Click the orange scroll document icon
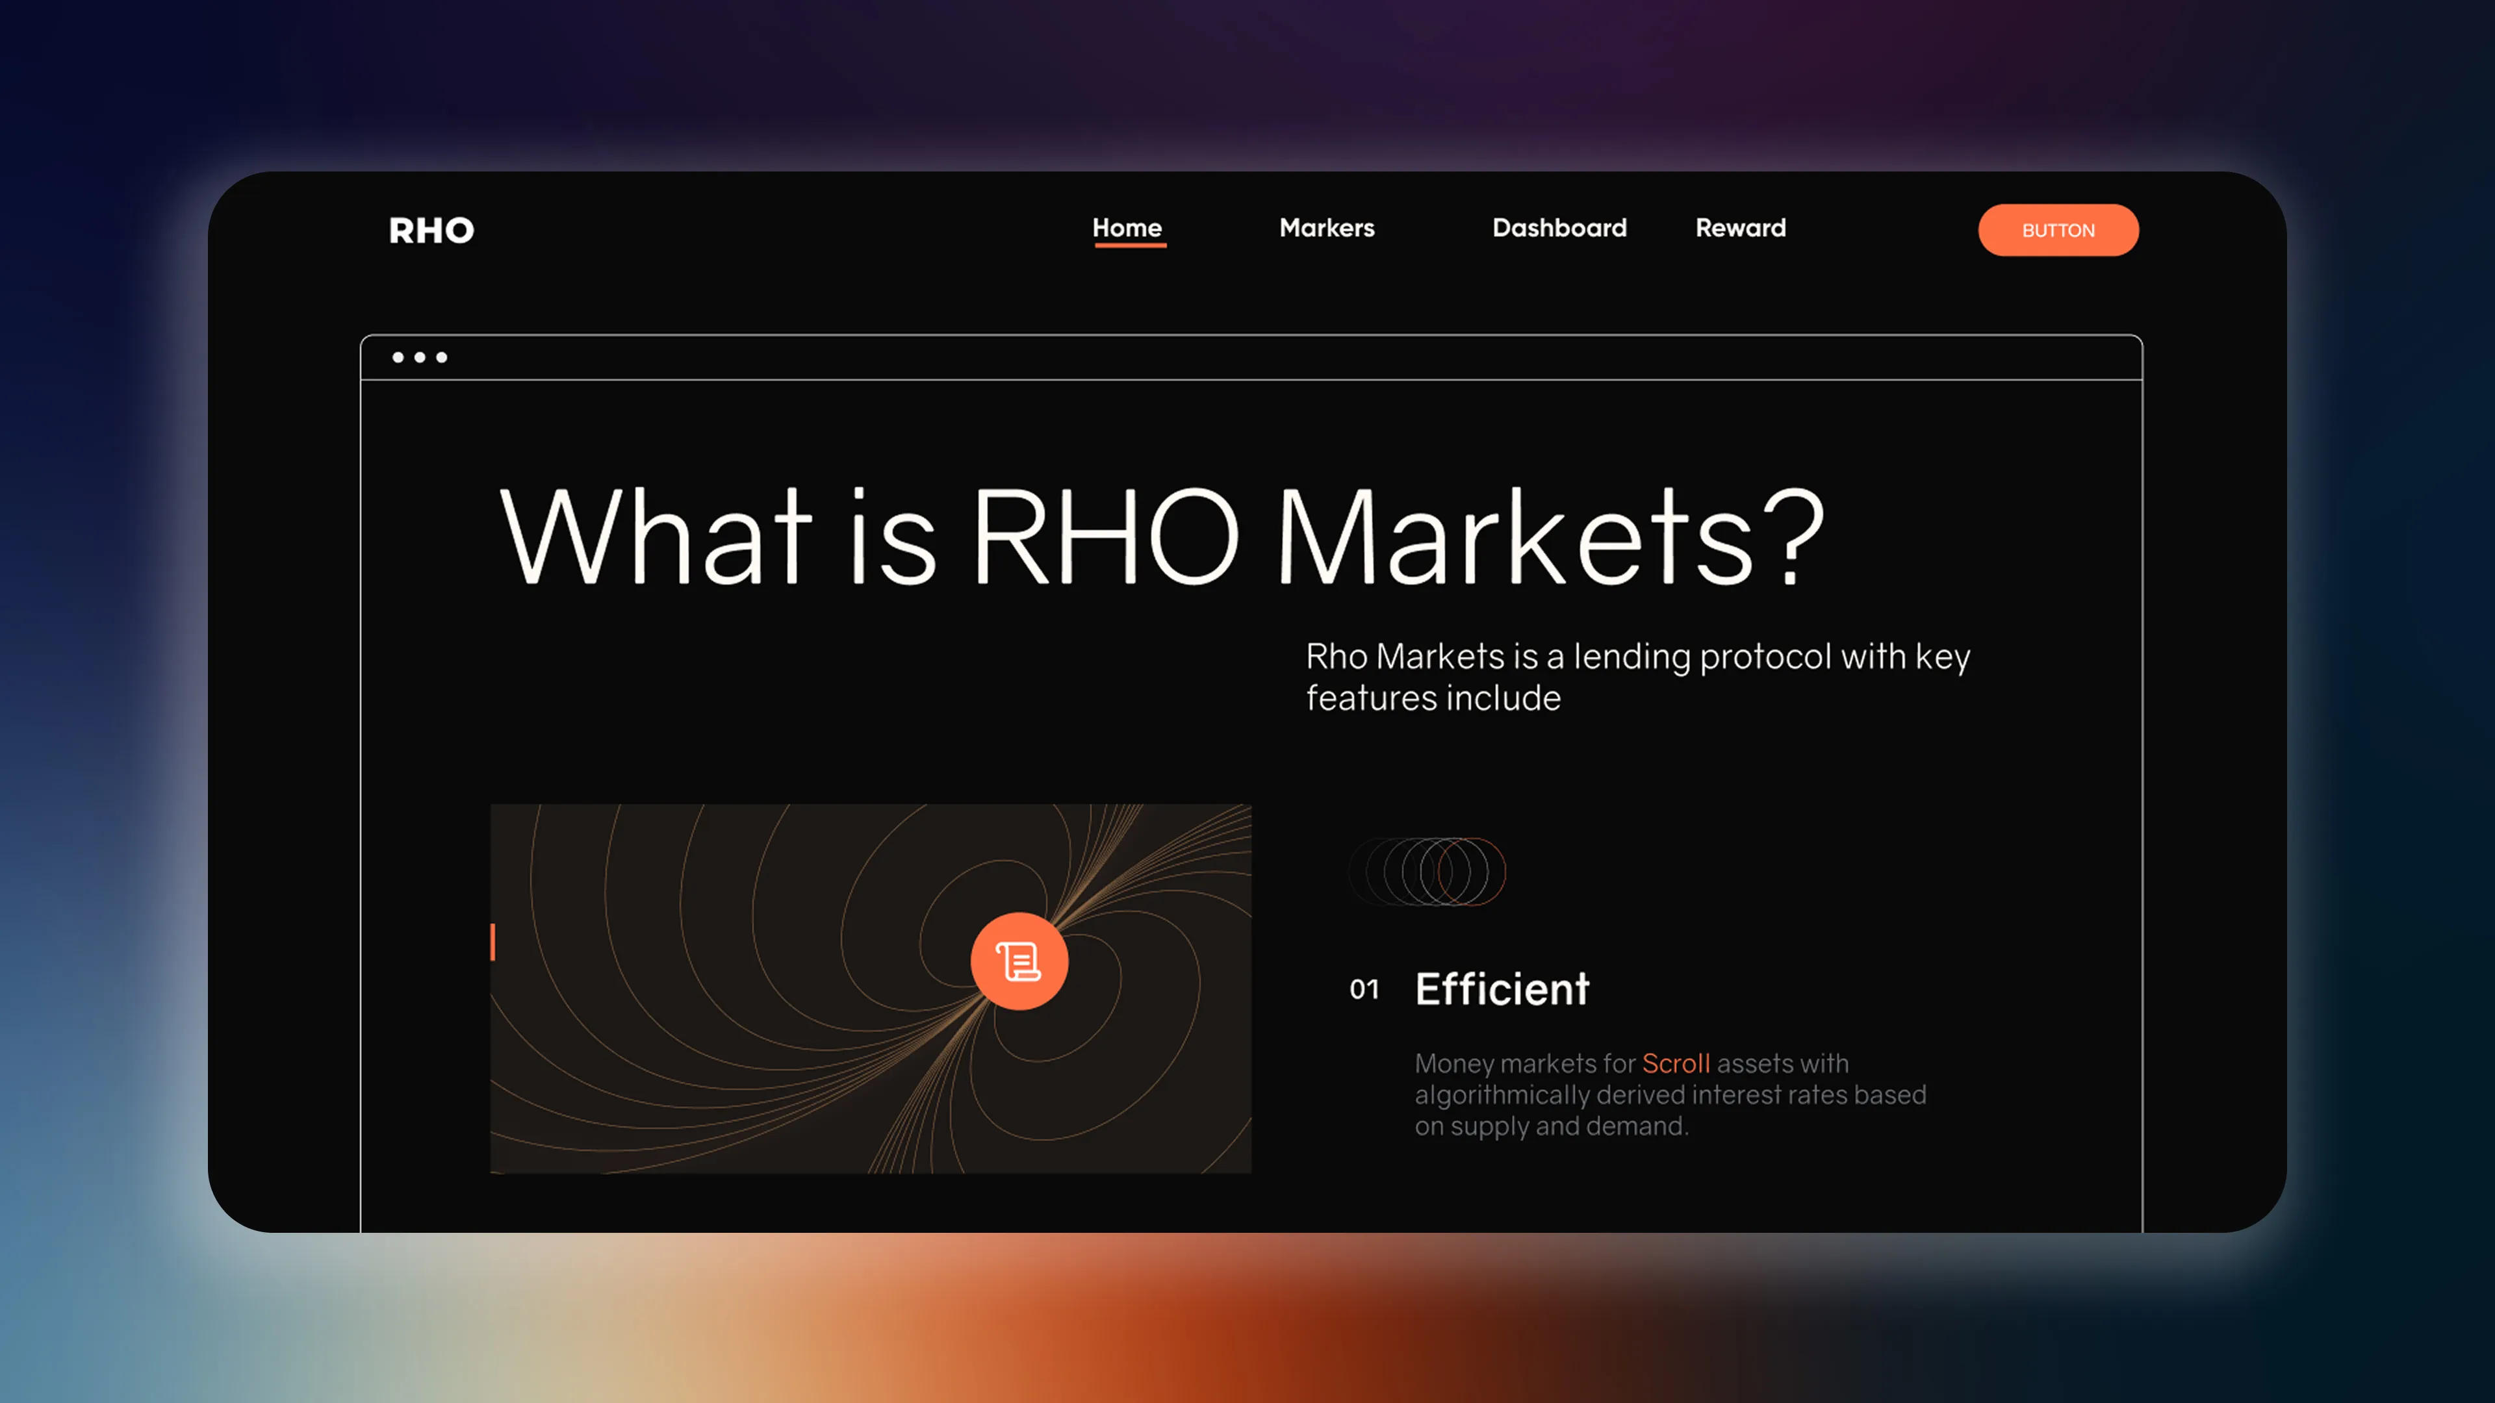This screenshot has height=1403, width=2495. pos(1019,961)
